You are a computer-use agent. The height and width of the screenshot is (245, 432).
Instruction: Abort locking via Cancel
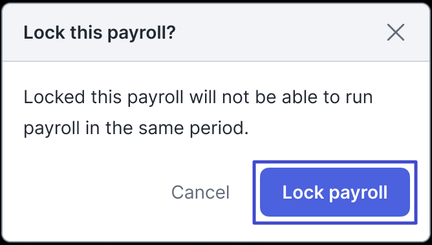tap(200, 192)
